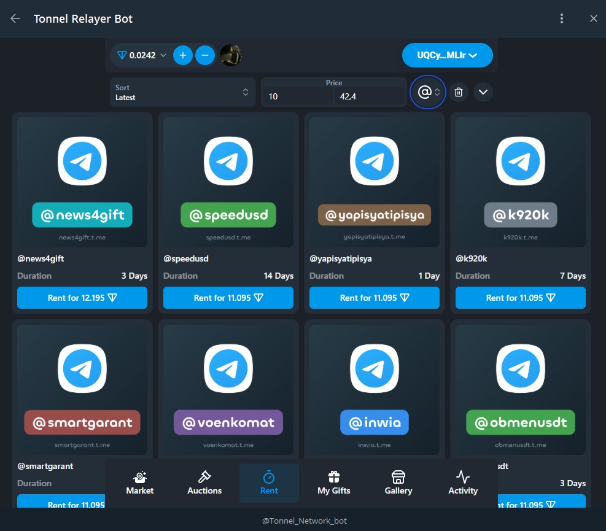This screenshot has height=531, width=606.
Task: Rent @news4gift for 12.195 TON
Action: 82,298
